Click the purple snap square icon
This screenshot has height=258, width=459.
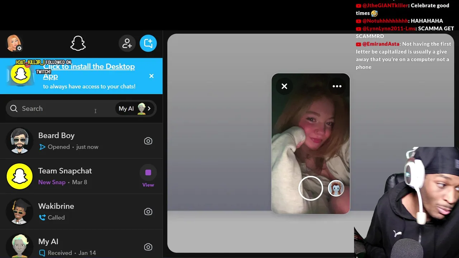(148, 173)
